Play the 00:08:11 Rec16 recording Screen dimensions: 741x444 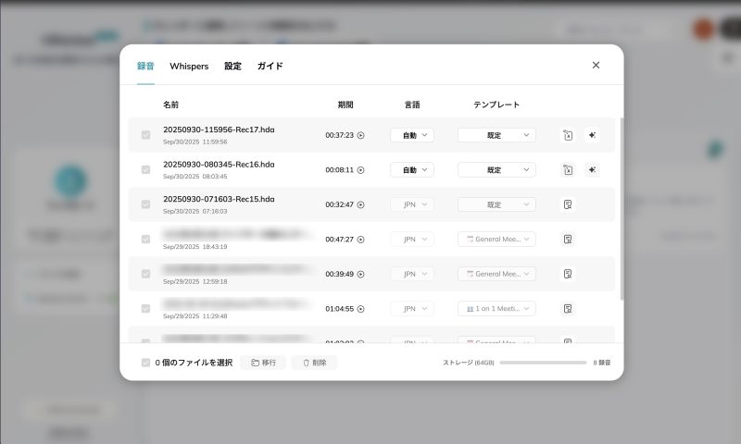pos(361,170)
